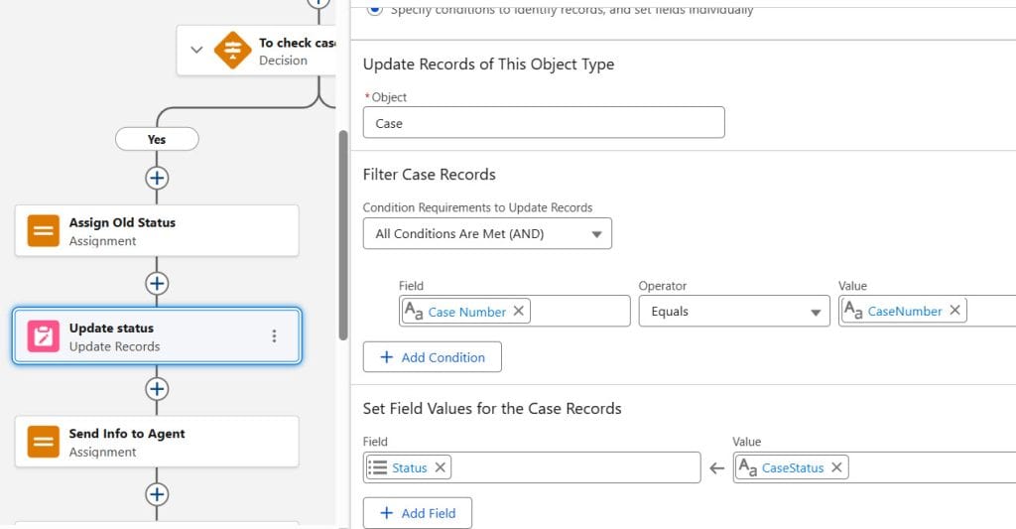Click the canvas vertical scrollbar

pyautogui.click(x=342, y=234)
